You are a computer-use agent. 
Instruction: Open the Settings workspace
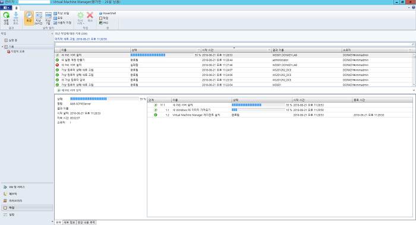27,215
